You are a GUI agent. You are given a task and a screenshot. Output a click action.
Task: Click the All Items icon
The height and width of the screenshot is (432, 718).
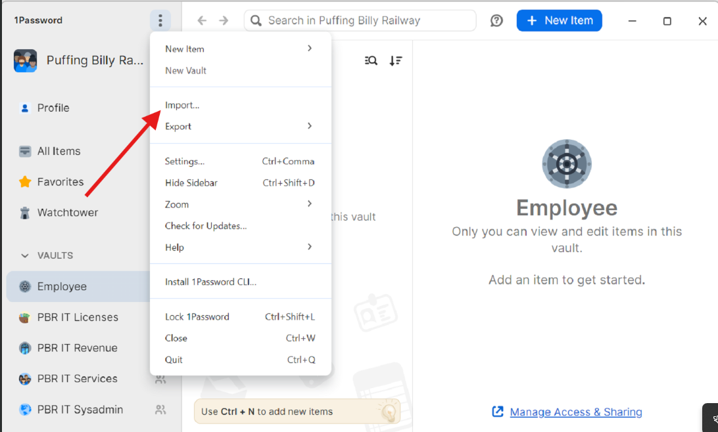[x=25, y=151]
